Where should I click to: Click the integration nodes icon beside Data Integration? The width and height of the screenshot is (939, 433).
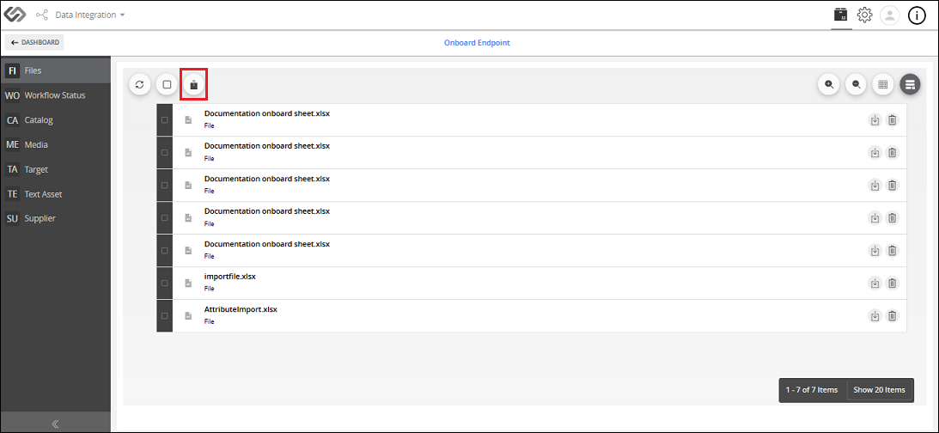pyautogui.click(x=41, y=15)
